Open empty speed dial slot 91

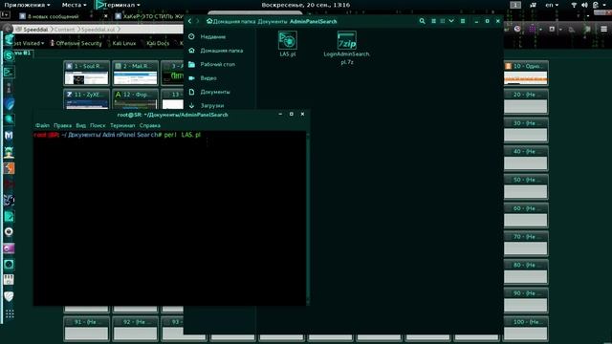click(x=87, y=329)
